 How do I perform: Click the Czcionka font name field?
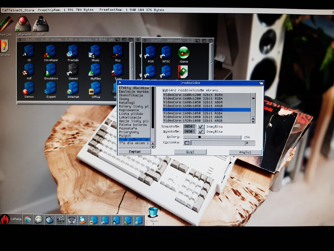coord(218,143)
